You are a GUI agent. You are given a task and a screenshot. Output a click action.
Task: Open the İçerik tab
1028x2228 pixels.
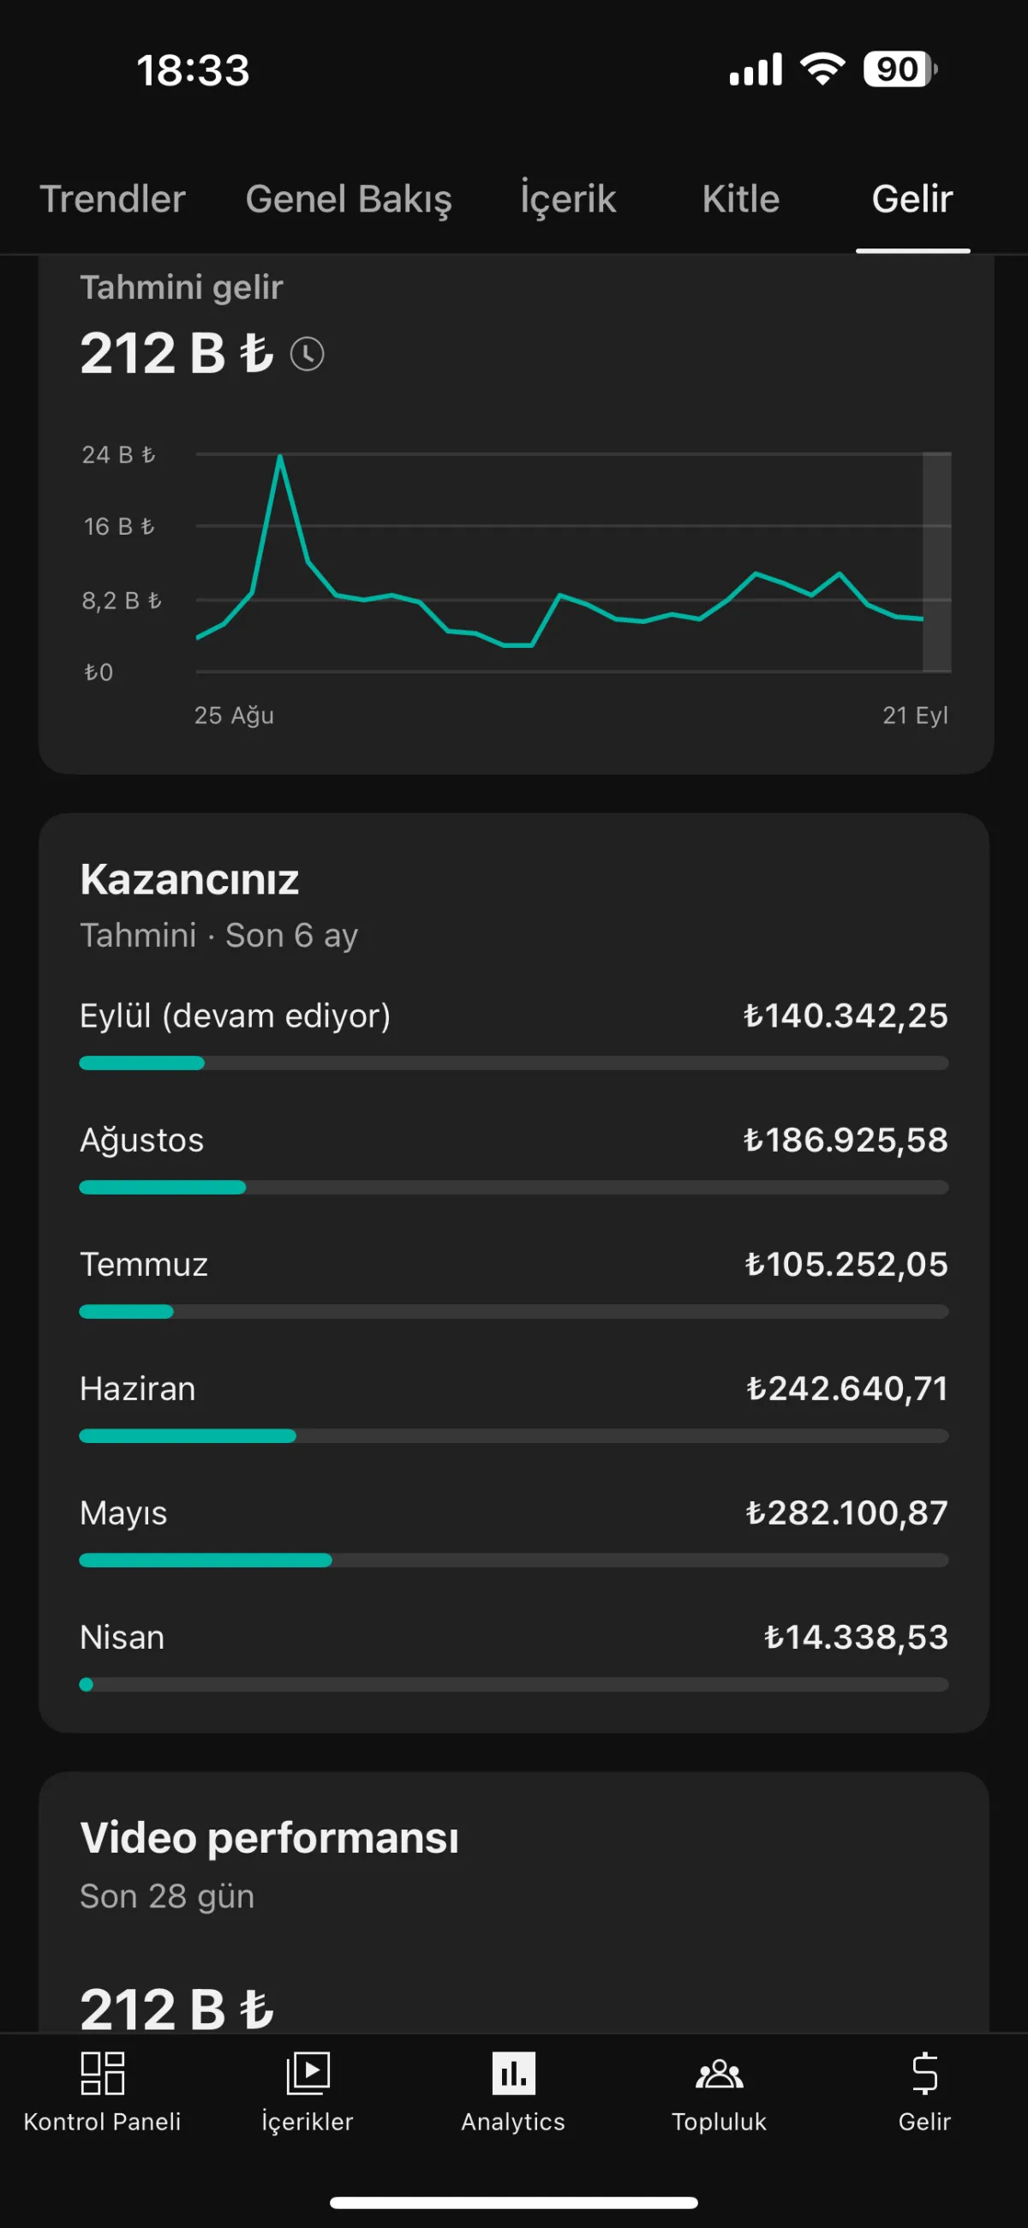click(568, 199)
